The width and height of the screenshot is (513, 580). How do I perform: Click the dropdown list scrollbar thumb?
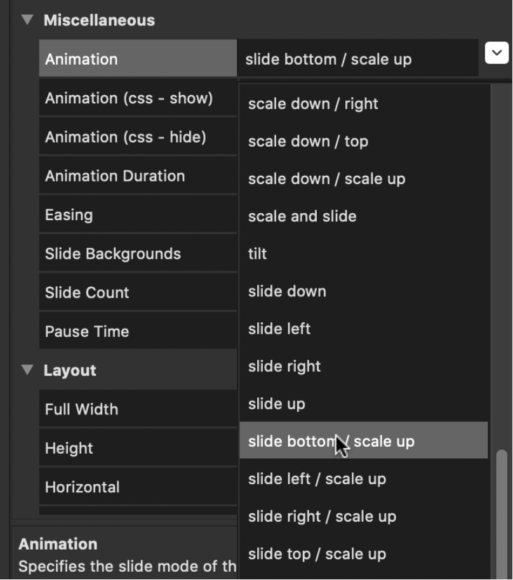pos(502,514)
